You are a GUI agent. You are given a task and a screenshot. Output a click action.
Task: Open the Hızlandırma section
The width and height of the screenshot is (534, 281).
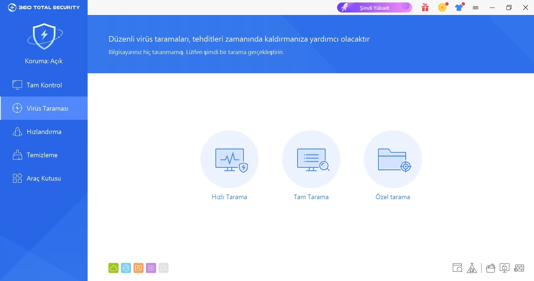click(44, 131)
